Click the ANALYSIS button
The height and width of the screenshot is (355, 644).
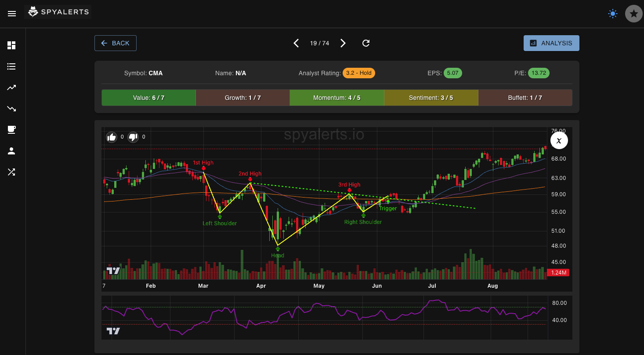pos(551,43)
